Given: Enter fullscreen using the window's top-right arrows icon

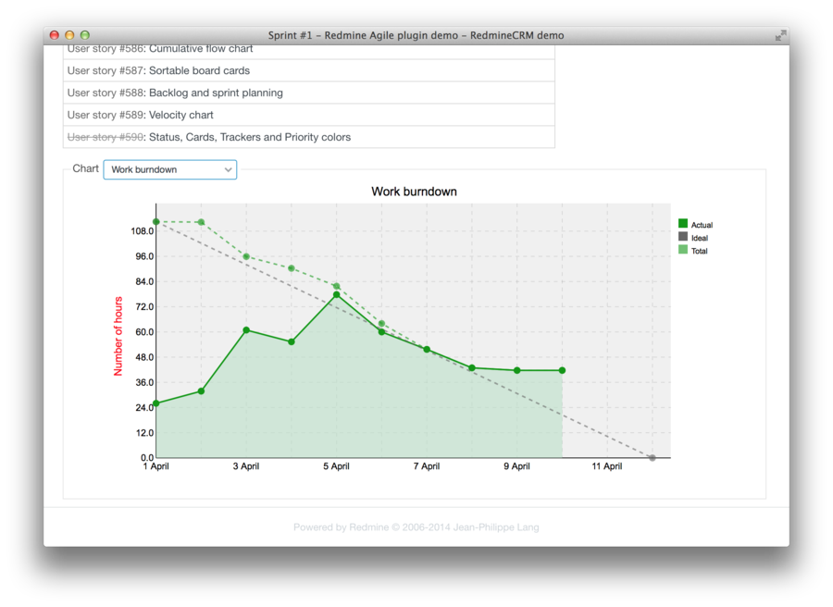Looking at the screenshot, I should pyautogui.click(x=780, y=35).
